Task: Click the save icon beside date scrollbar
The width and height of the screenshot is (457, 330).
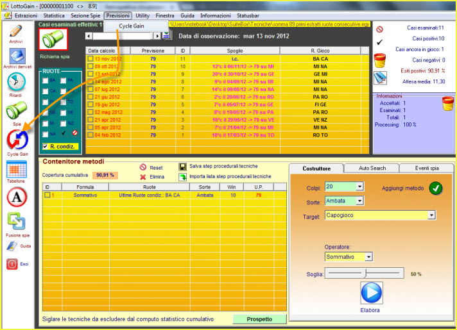Action: point(167,36)
